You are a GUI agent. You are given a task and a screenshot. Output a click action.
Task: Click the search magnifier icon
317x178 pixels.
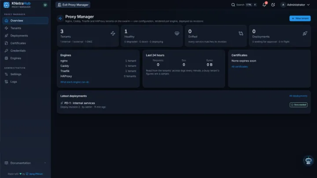(233, 5)
